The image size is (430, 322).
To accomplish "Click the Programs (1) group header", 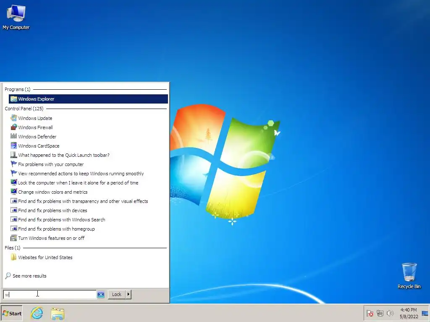I will click(x=18, y=90).
